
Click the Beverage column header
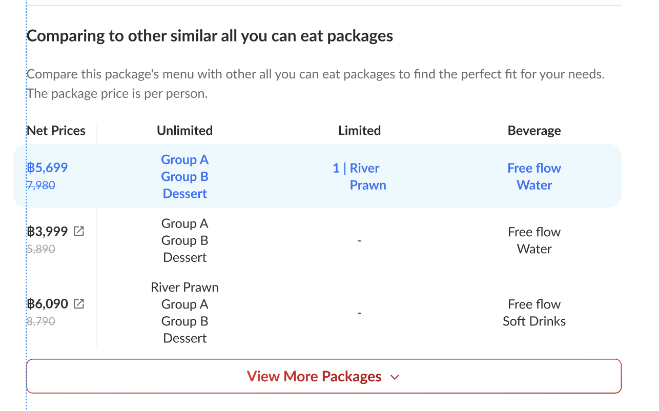tap(534, 131)
